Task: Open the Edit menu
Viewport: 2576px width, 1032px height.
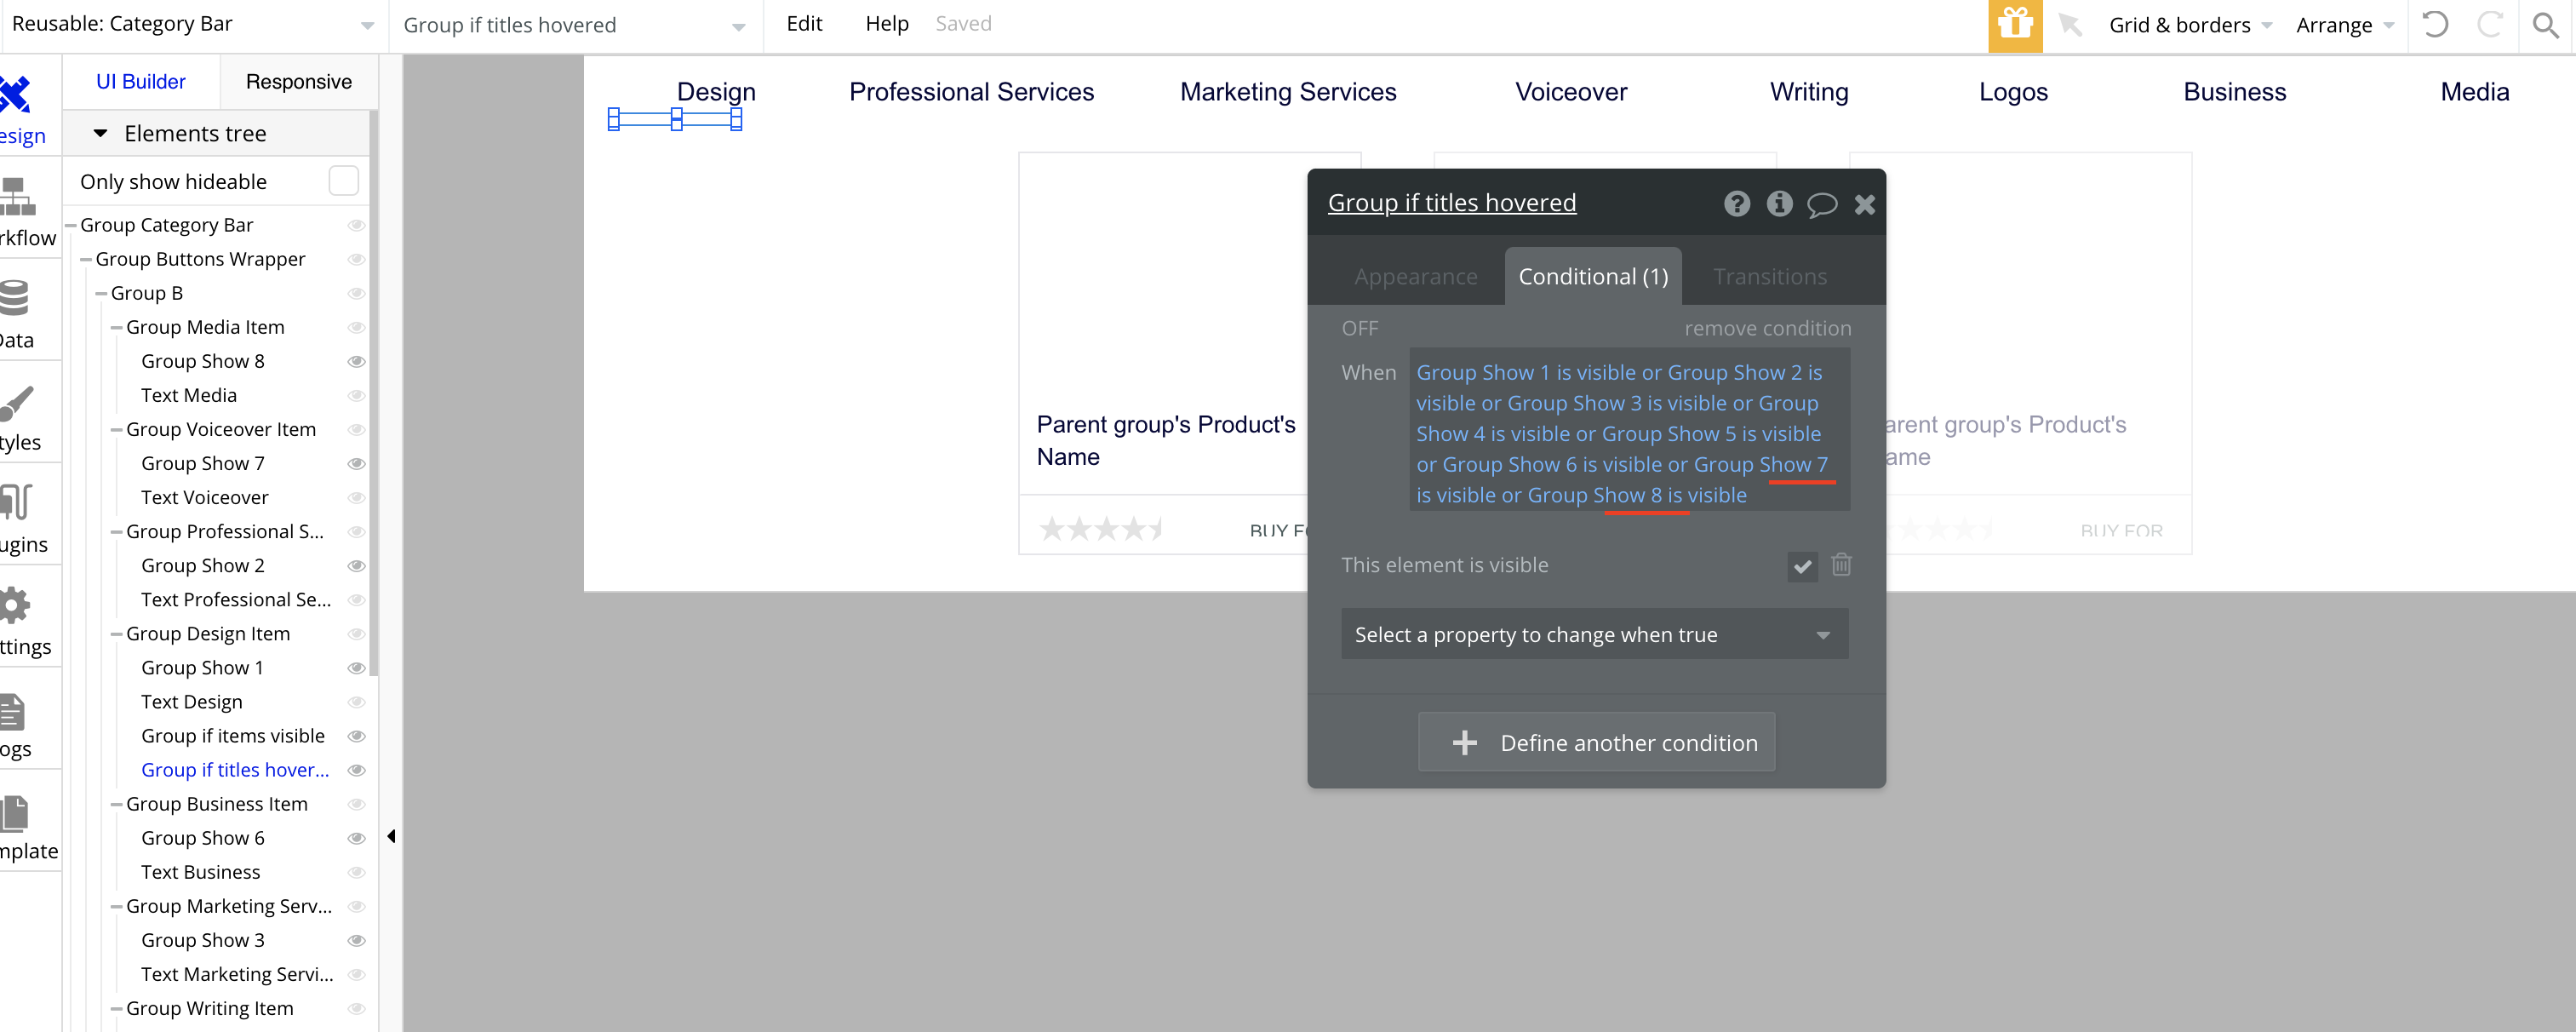Action: (804, 24)
